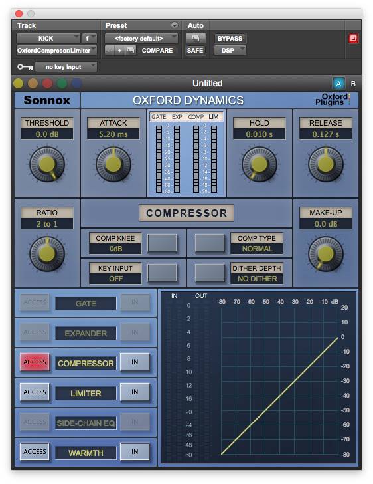Click the Hold knob

[x=260, y=164]
